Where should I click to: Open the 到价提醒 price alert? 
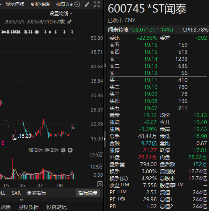40,4
